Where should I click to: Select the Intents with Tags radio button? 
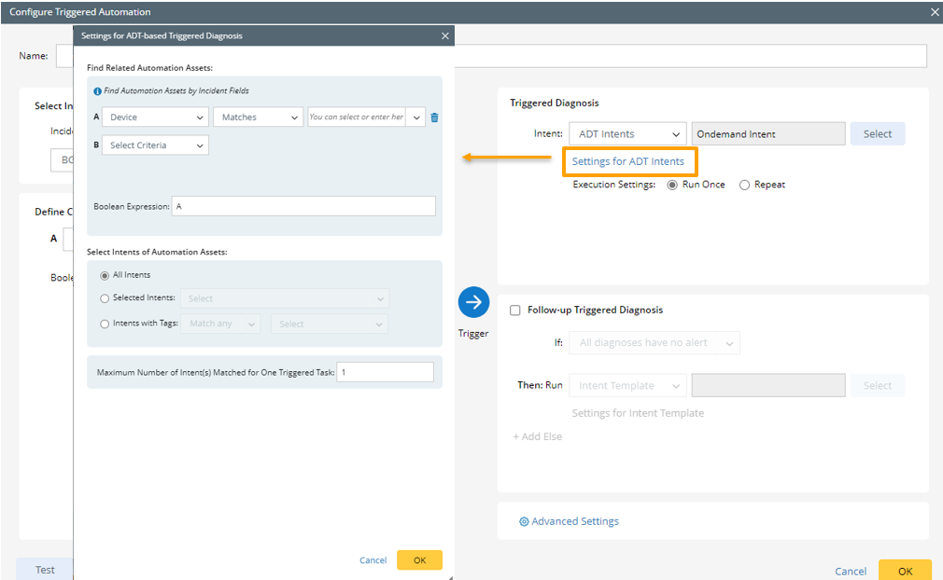pos(105,324)
